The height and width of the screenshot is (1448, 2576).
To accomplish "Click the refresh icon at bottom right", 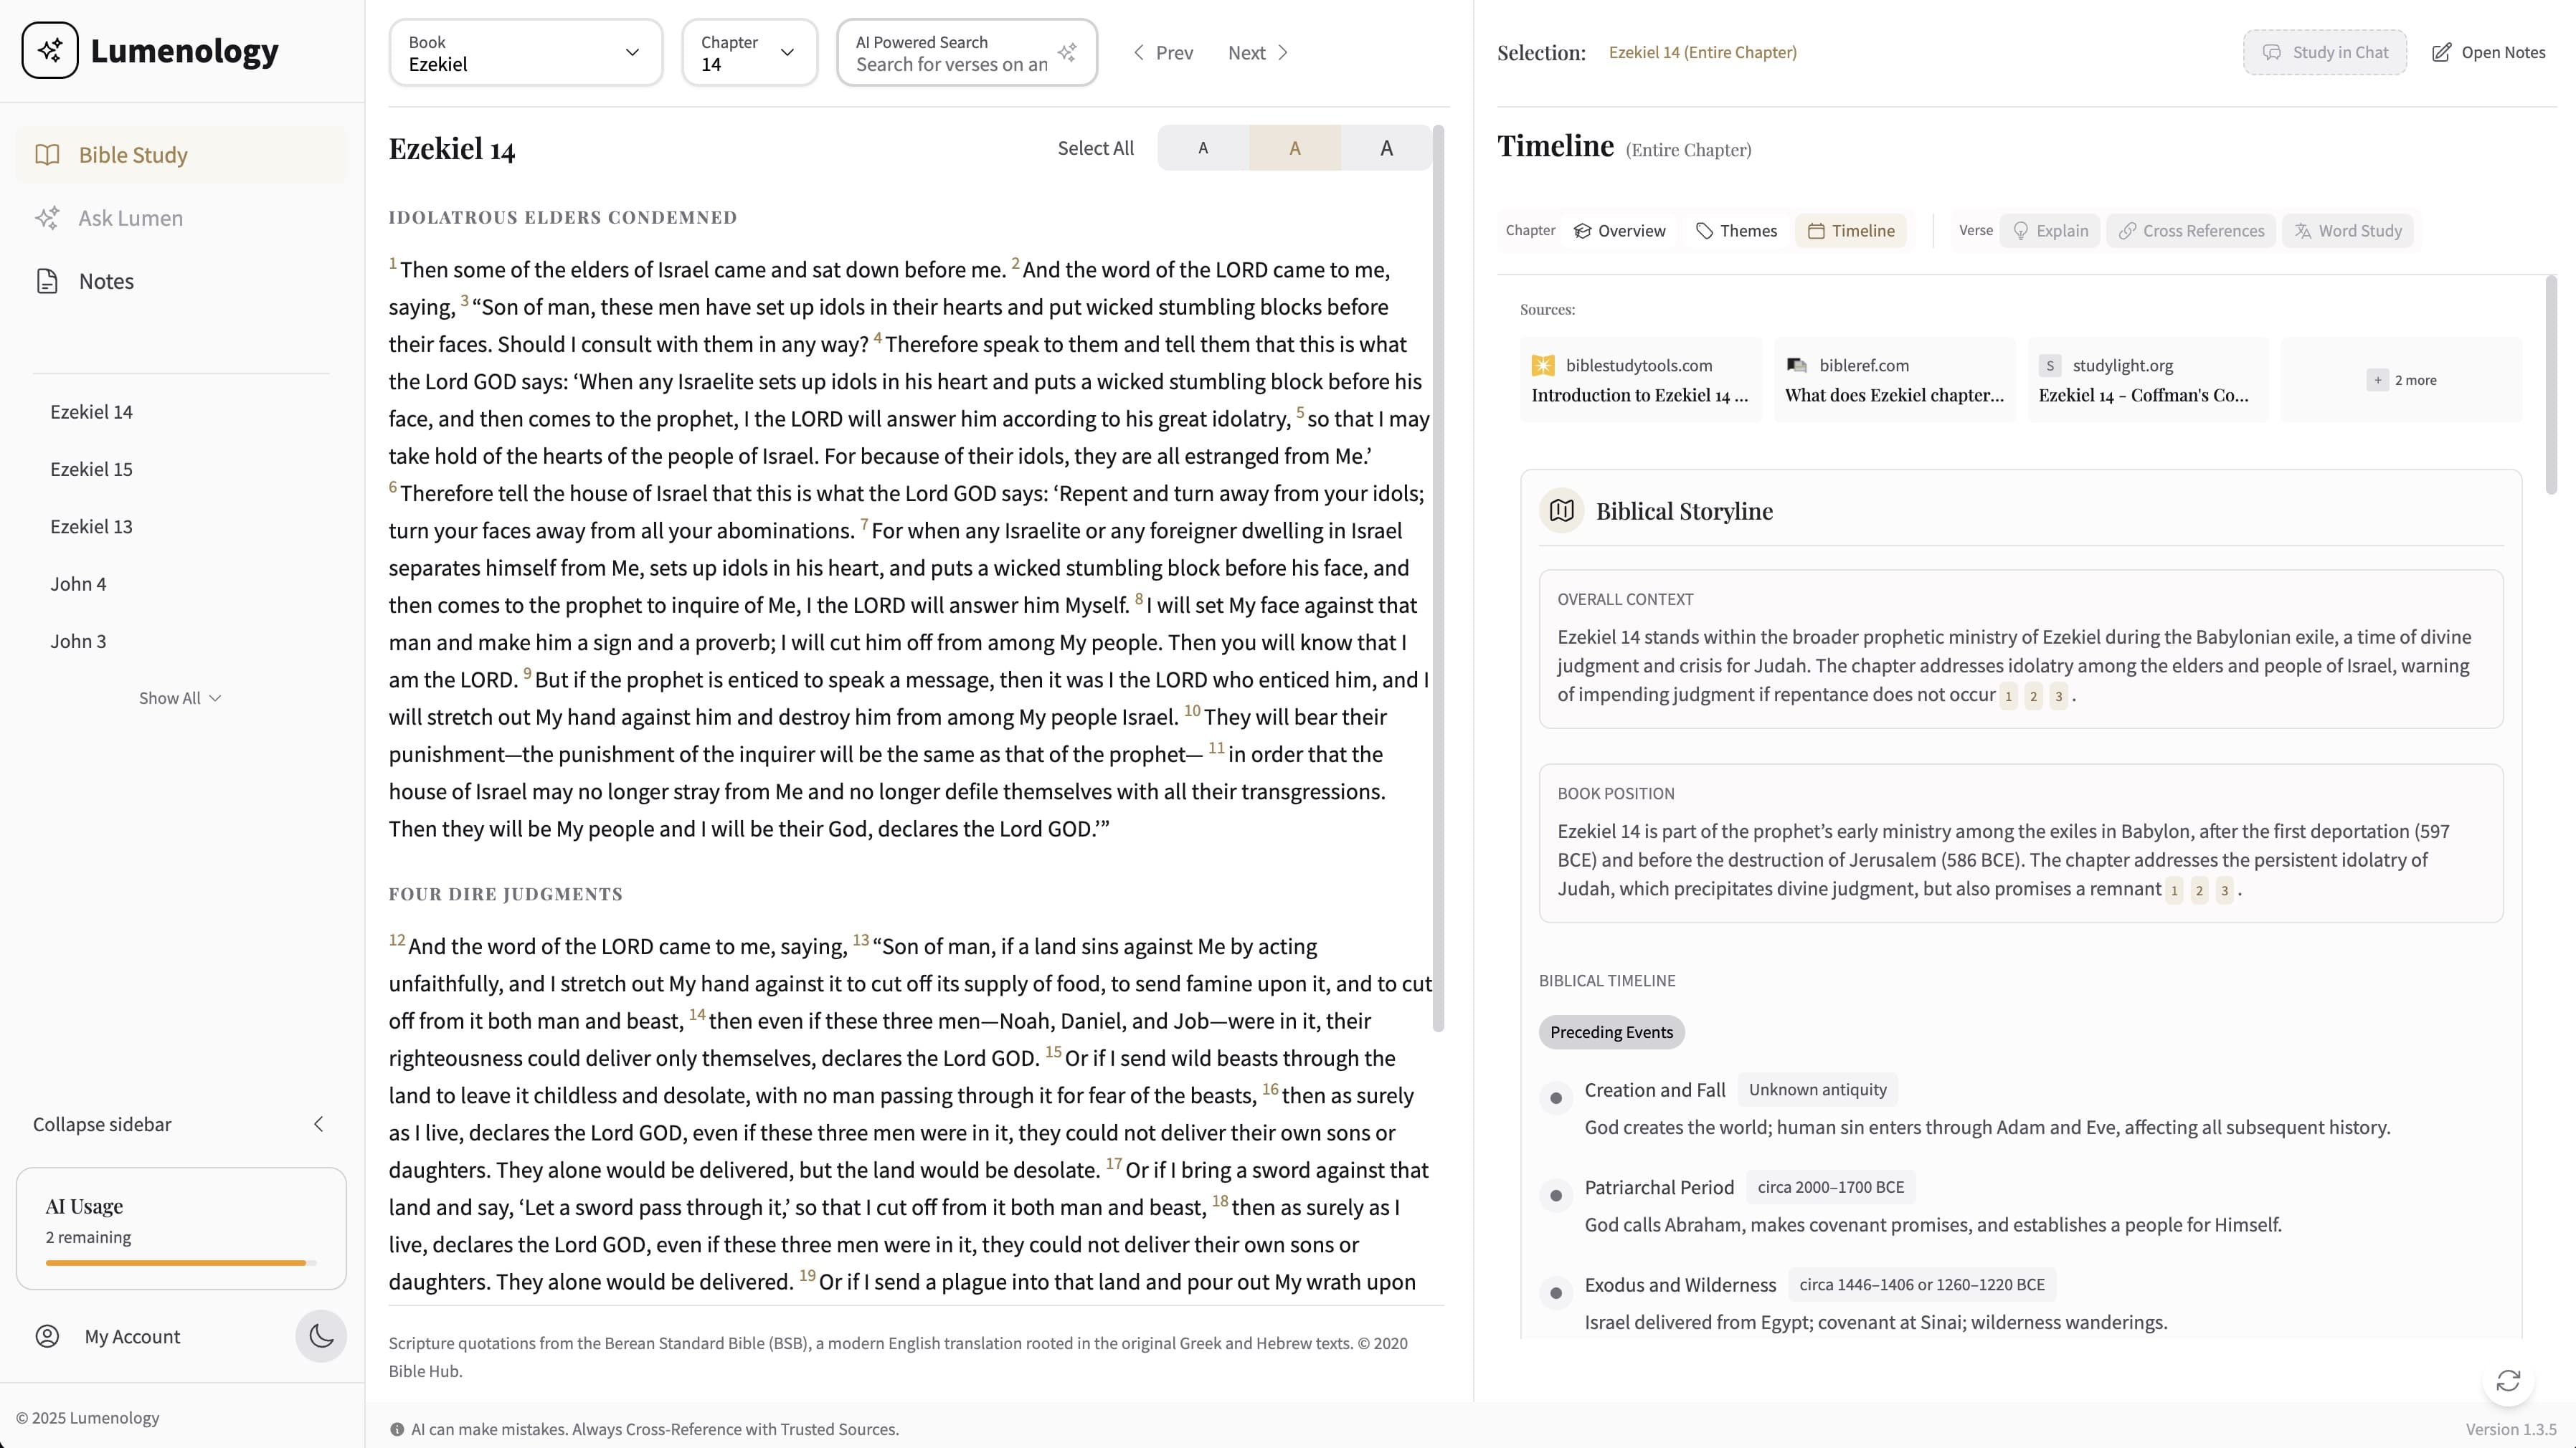I will coord(2508,1380).
